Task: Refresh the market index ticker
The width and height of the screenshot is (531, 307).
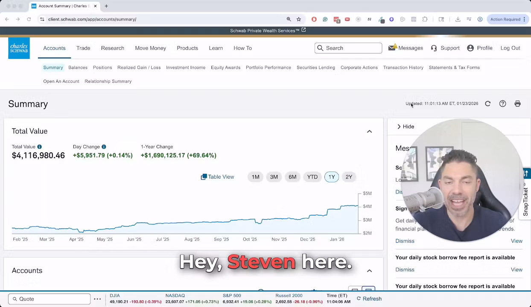Action: click(369, 299)
